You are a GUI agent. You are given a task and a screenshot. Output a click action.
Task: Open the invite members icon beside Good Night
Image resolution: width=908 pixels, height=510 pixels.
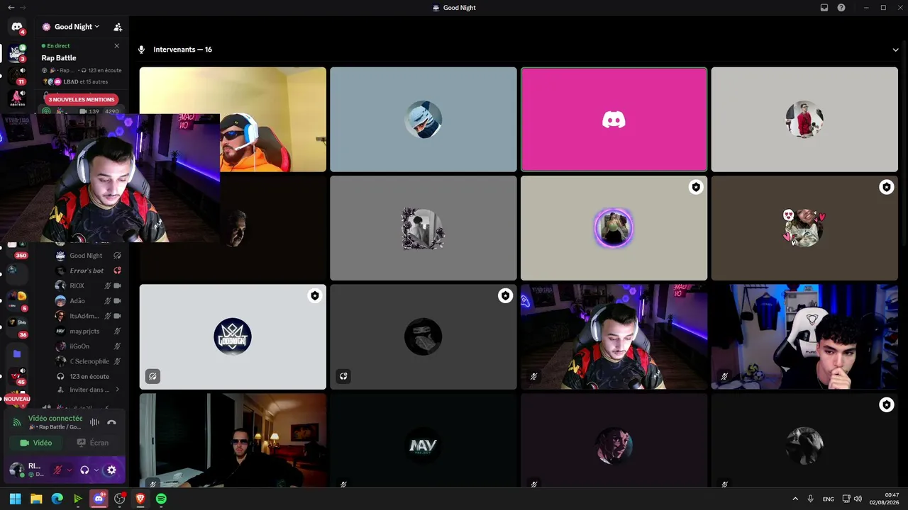tap(118, 27)
